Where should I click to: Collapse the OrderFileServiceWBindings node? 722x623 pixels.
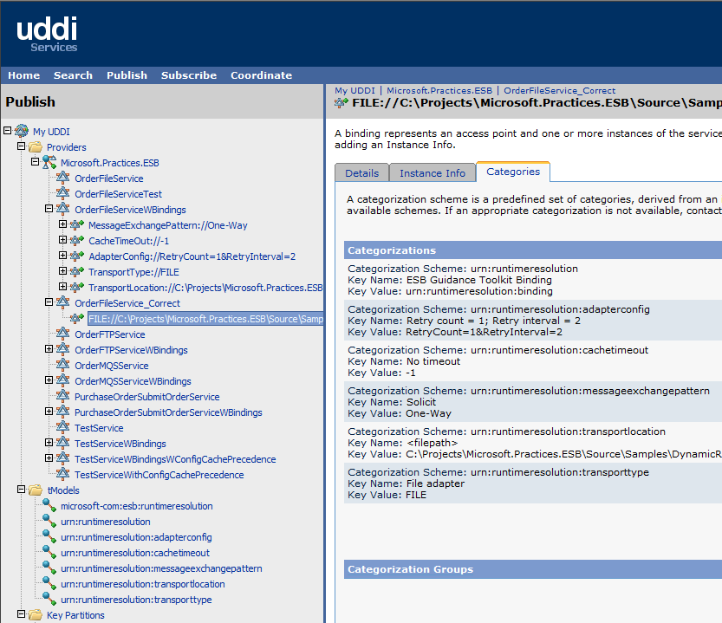pos(49,209)
